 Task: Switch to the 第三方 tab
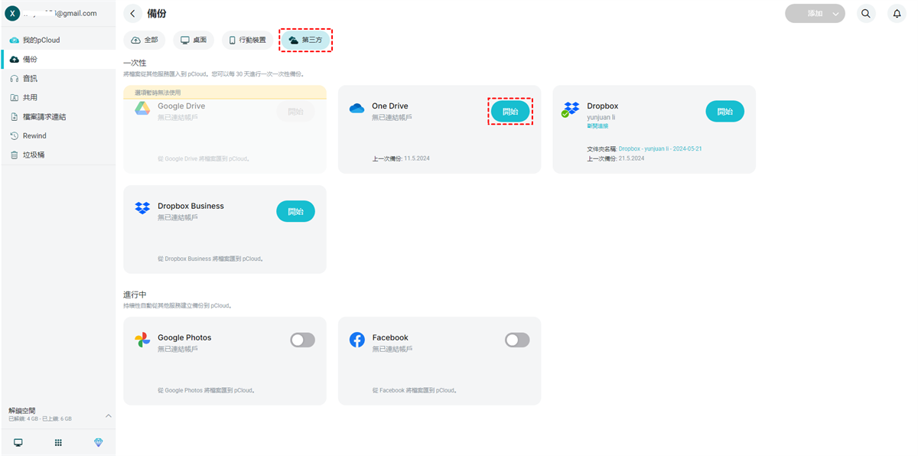pyautogui.click(x=305, y=40)
